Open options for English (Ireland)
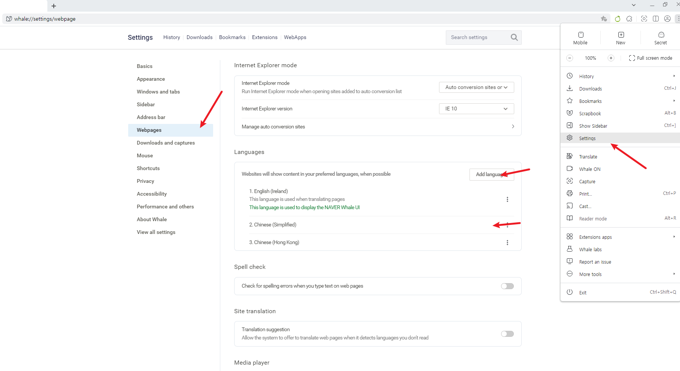This screenshot has height=371, width=680. pos(507,199)
